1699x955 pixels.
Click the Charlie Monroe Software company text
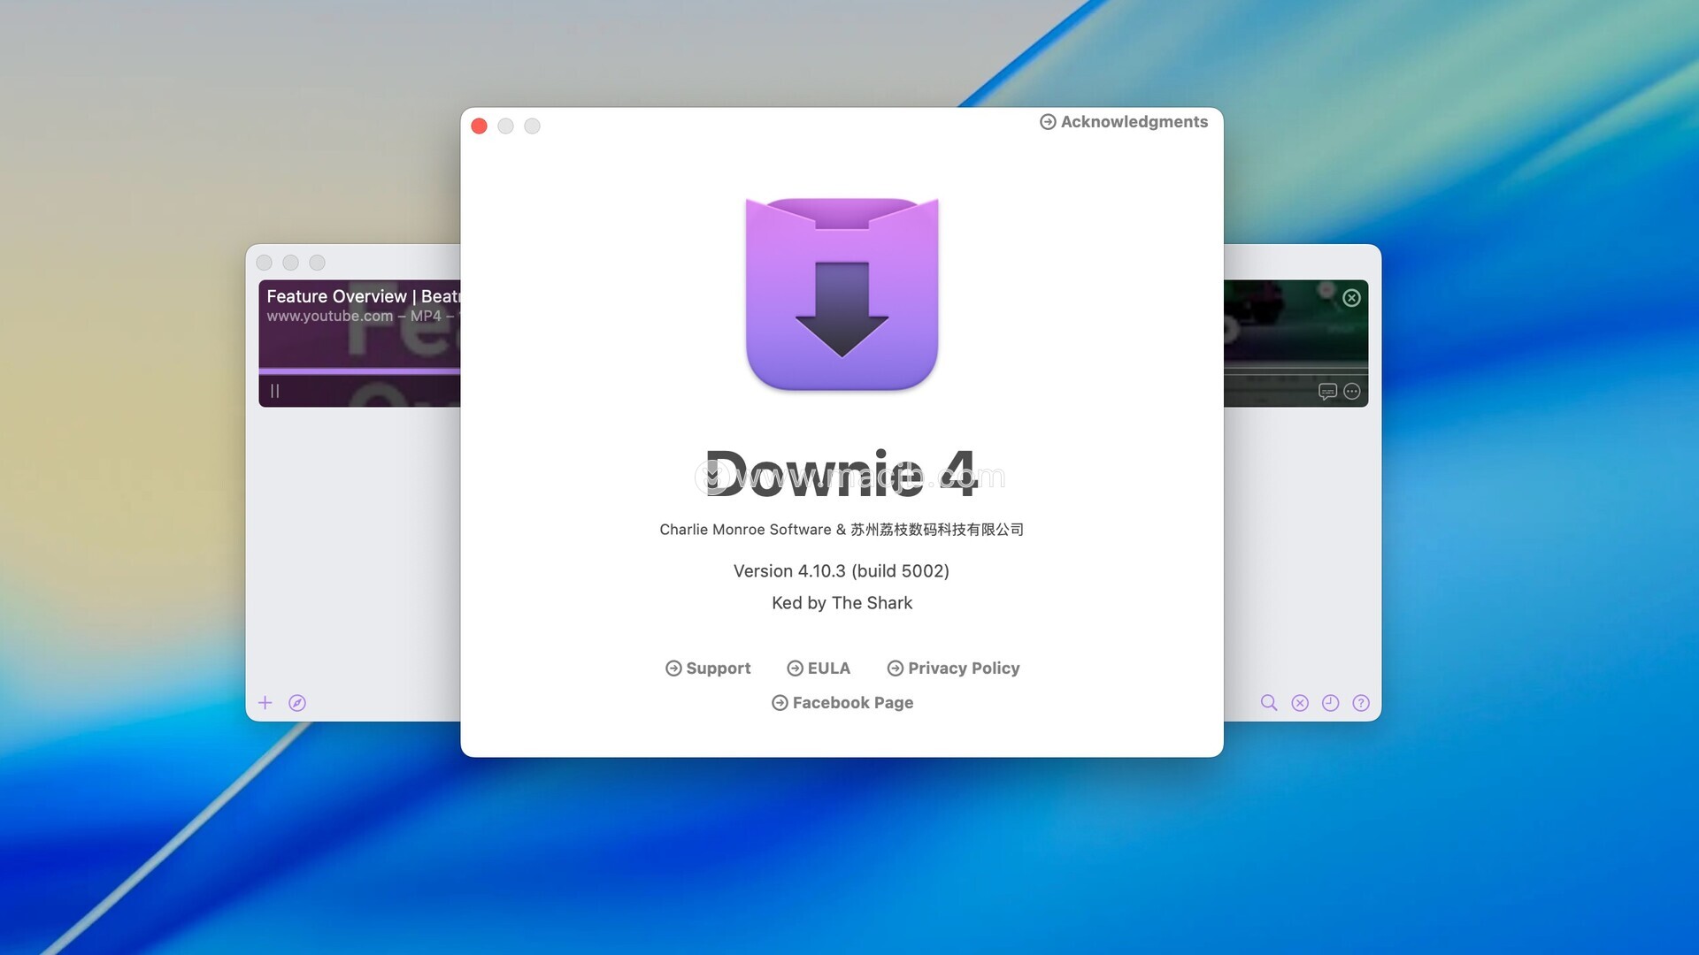842,530
